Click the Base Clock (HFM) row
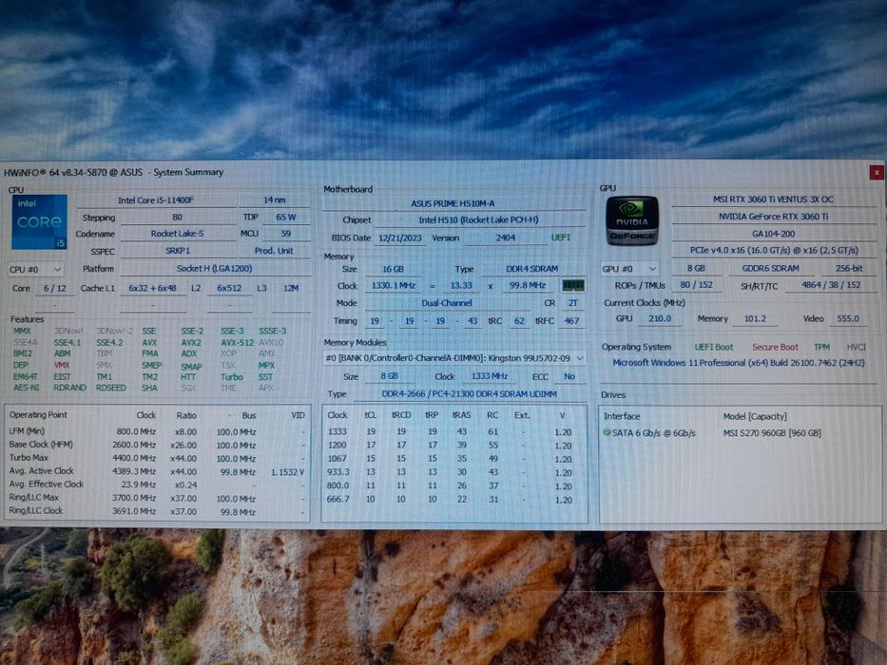 (157, 445)
